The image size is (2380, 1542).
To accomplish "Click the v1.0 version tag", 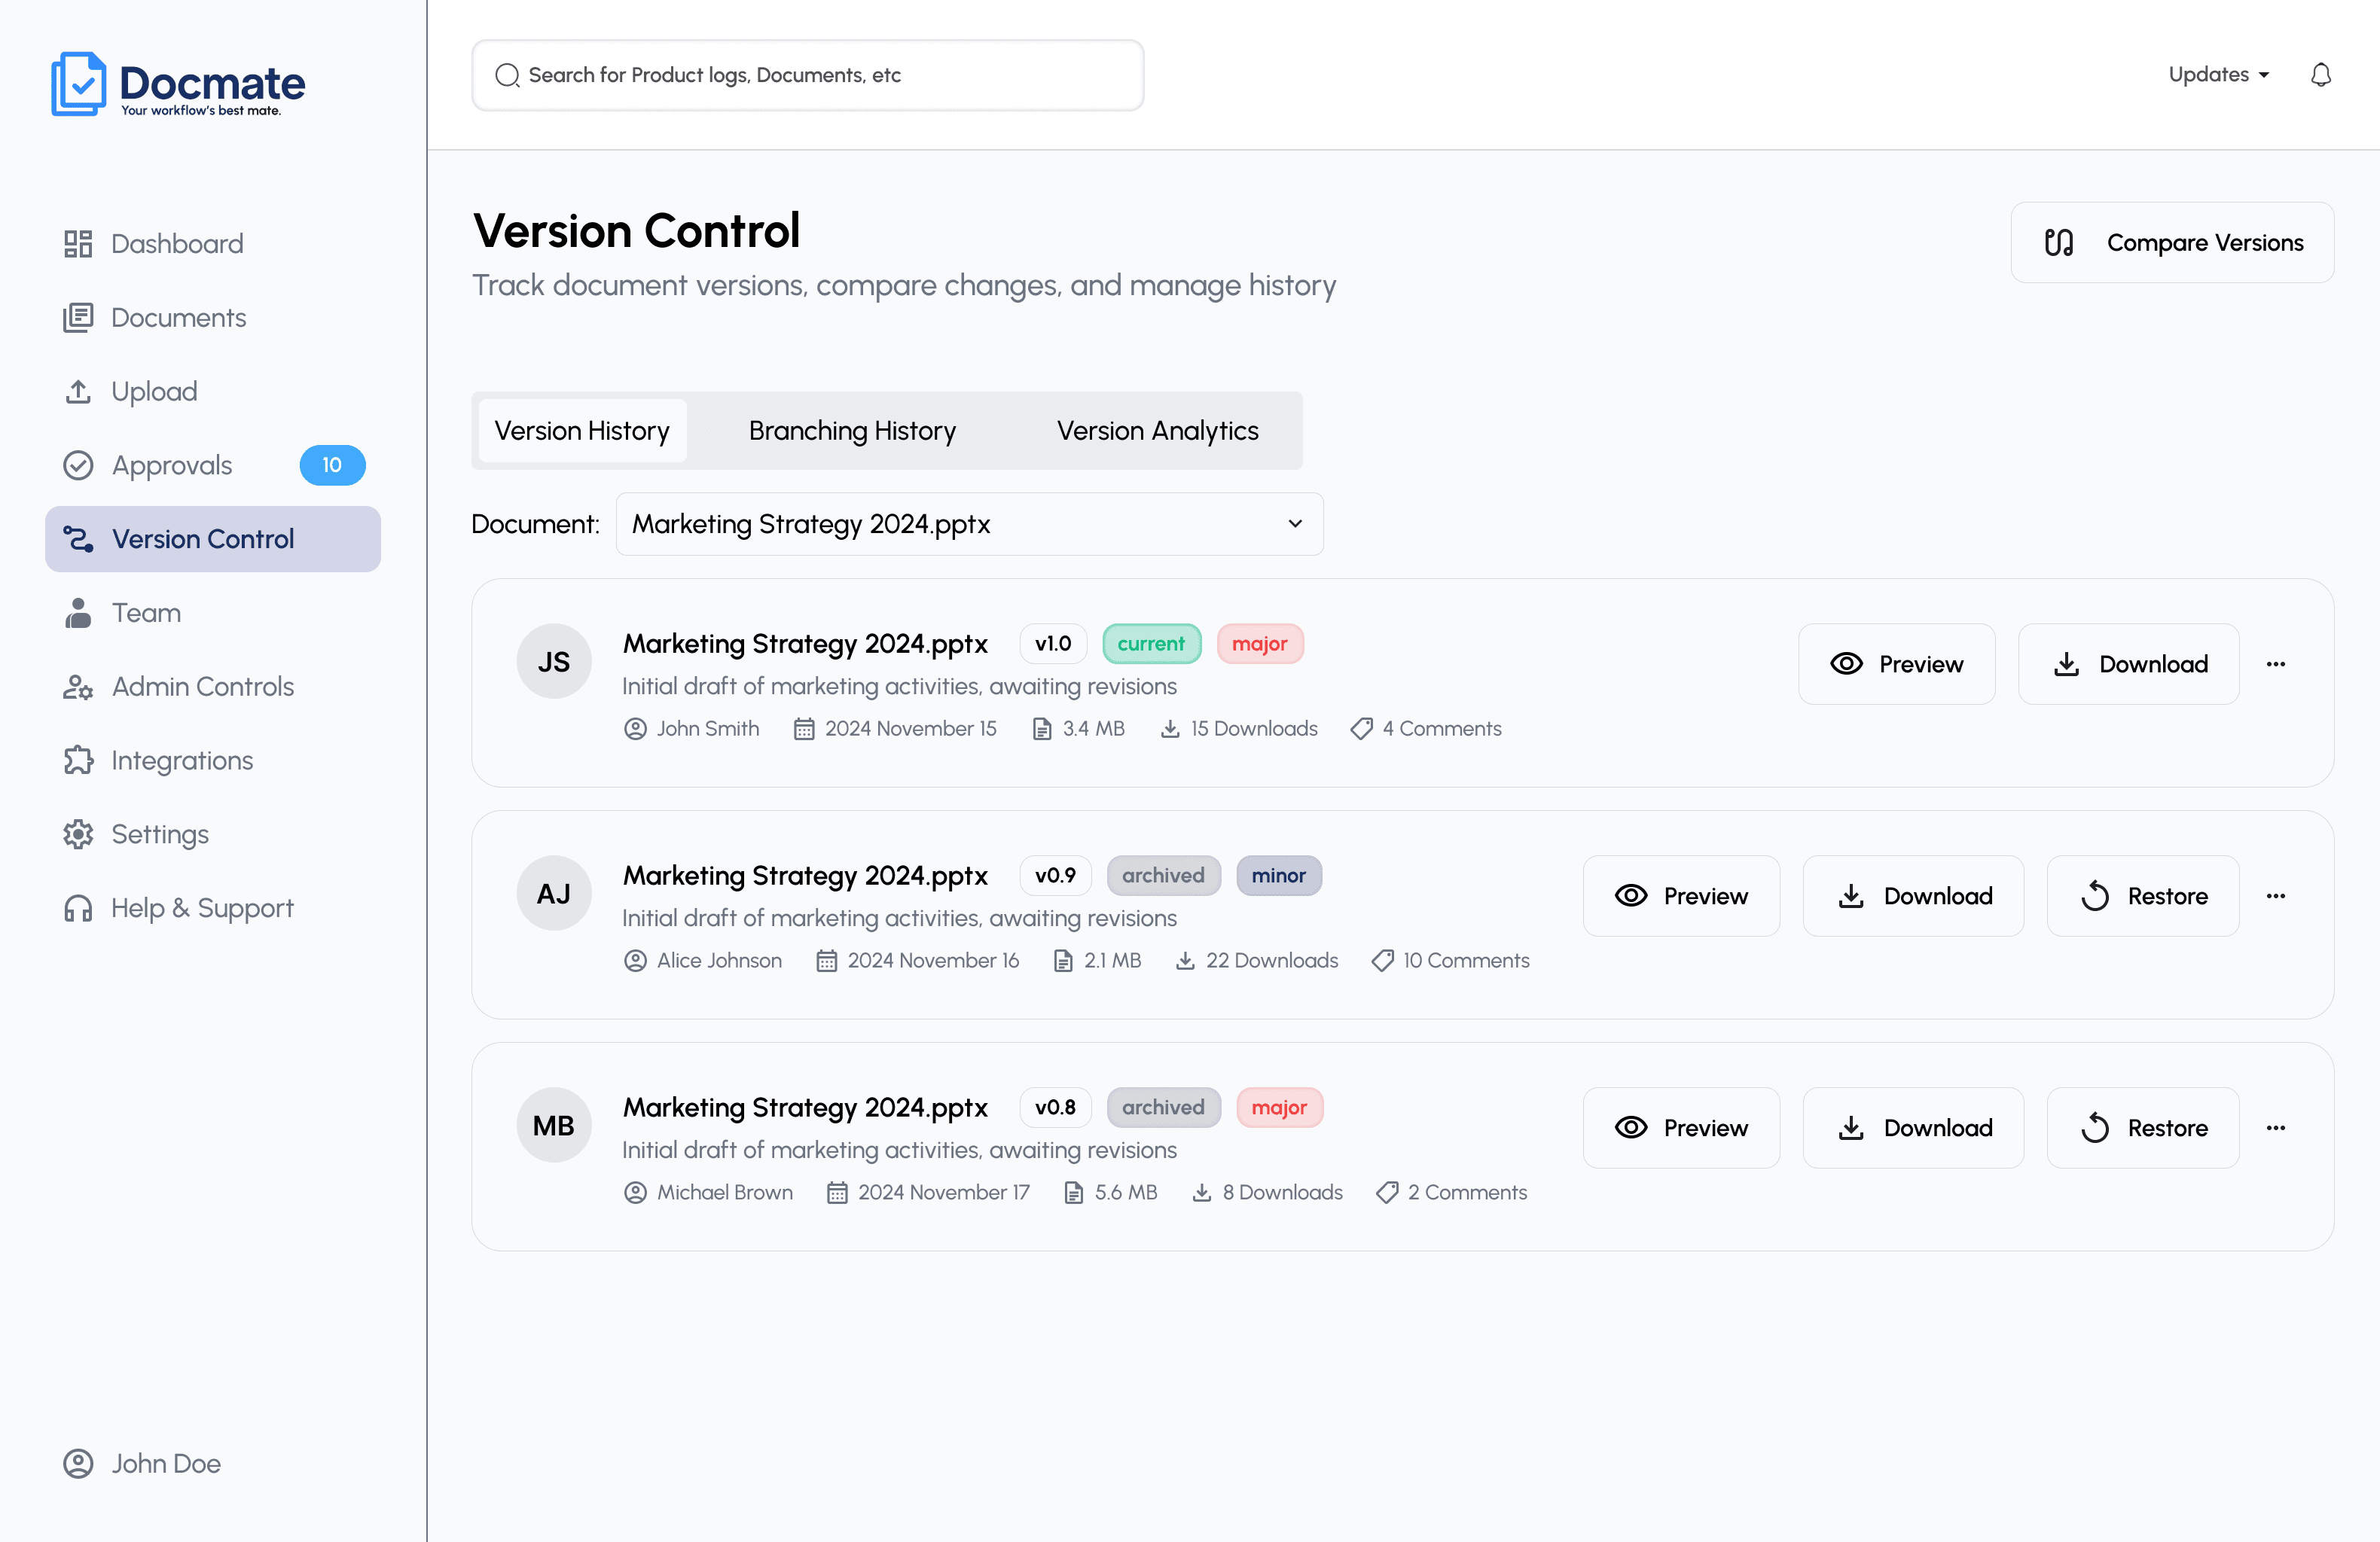I will click(1053, 644).
